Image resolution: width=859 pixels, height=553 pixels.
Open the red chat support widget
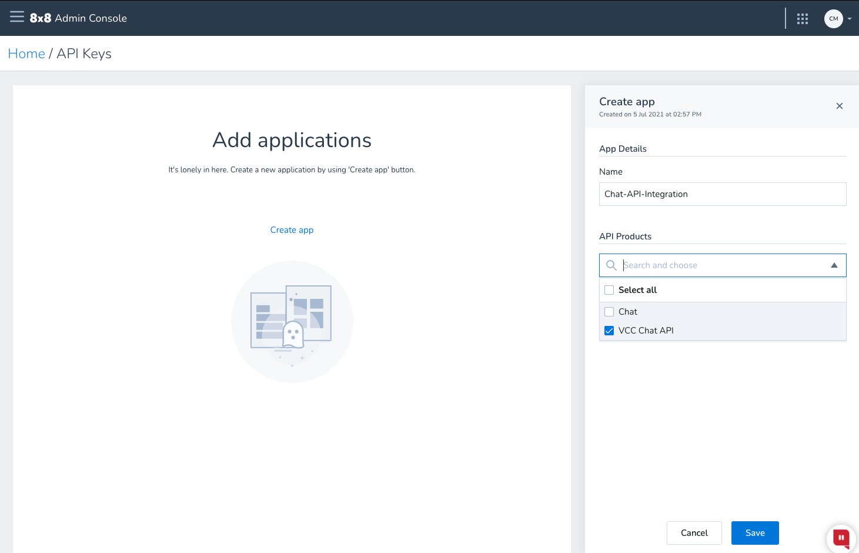[x=841, y=537]
